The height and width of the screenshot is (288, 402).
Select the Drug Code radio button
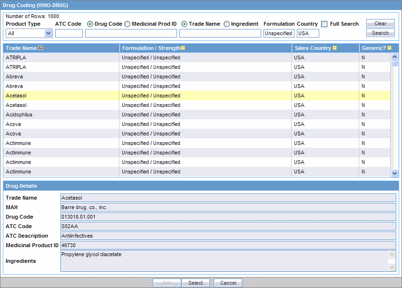pos(90,24)
